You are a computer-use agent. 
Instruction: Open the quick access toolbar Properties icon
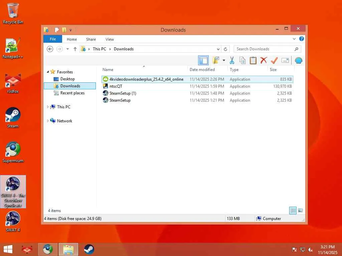tap(57, 30)
